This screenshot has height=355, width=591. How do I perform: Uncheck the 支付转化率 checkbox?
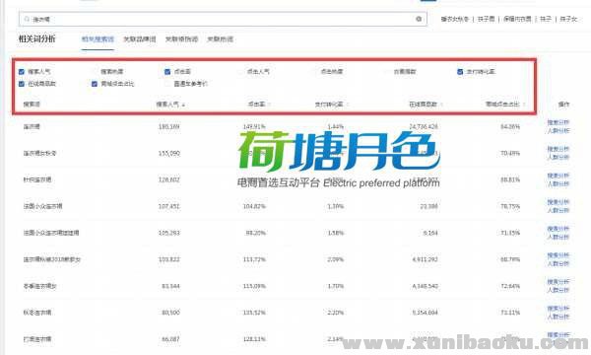[x=460, y=72]
